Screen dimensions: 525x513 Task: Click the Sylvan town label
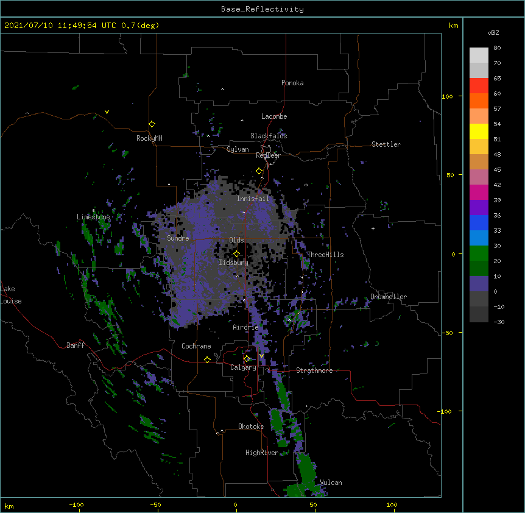point(238,149)
